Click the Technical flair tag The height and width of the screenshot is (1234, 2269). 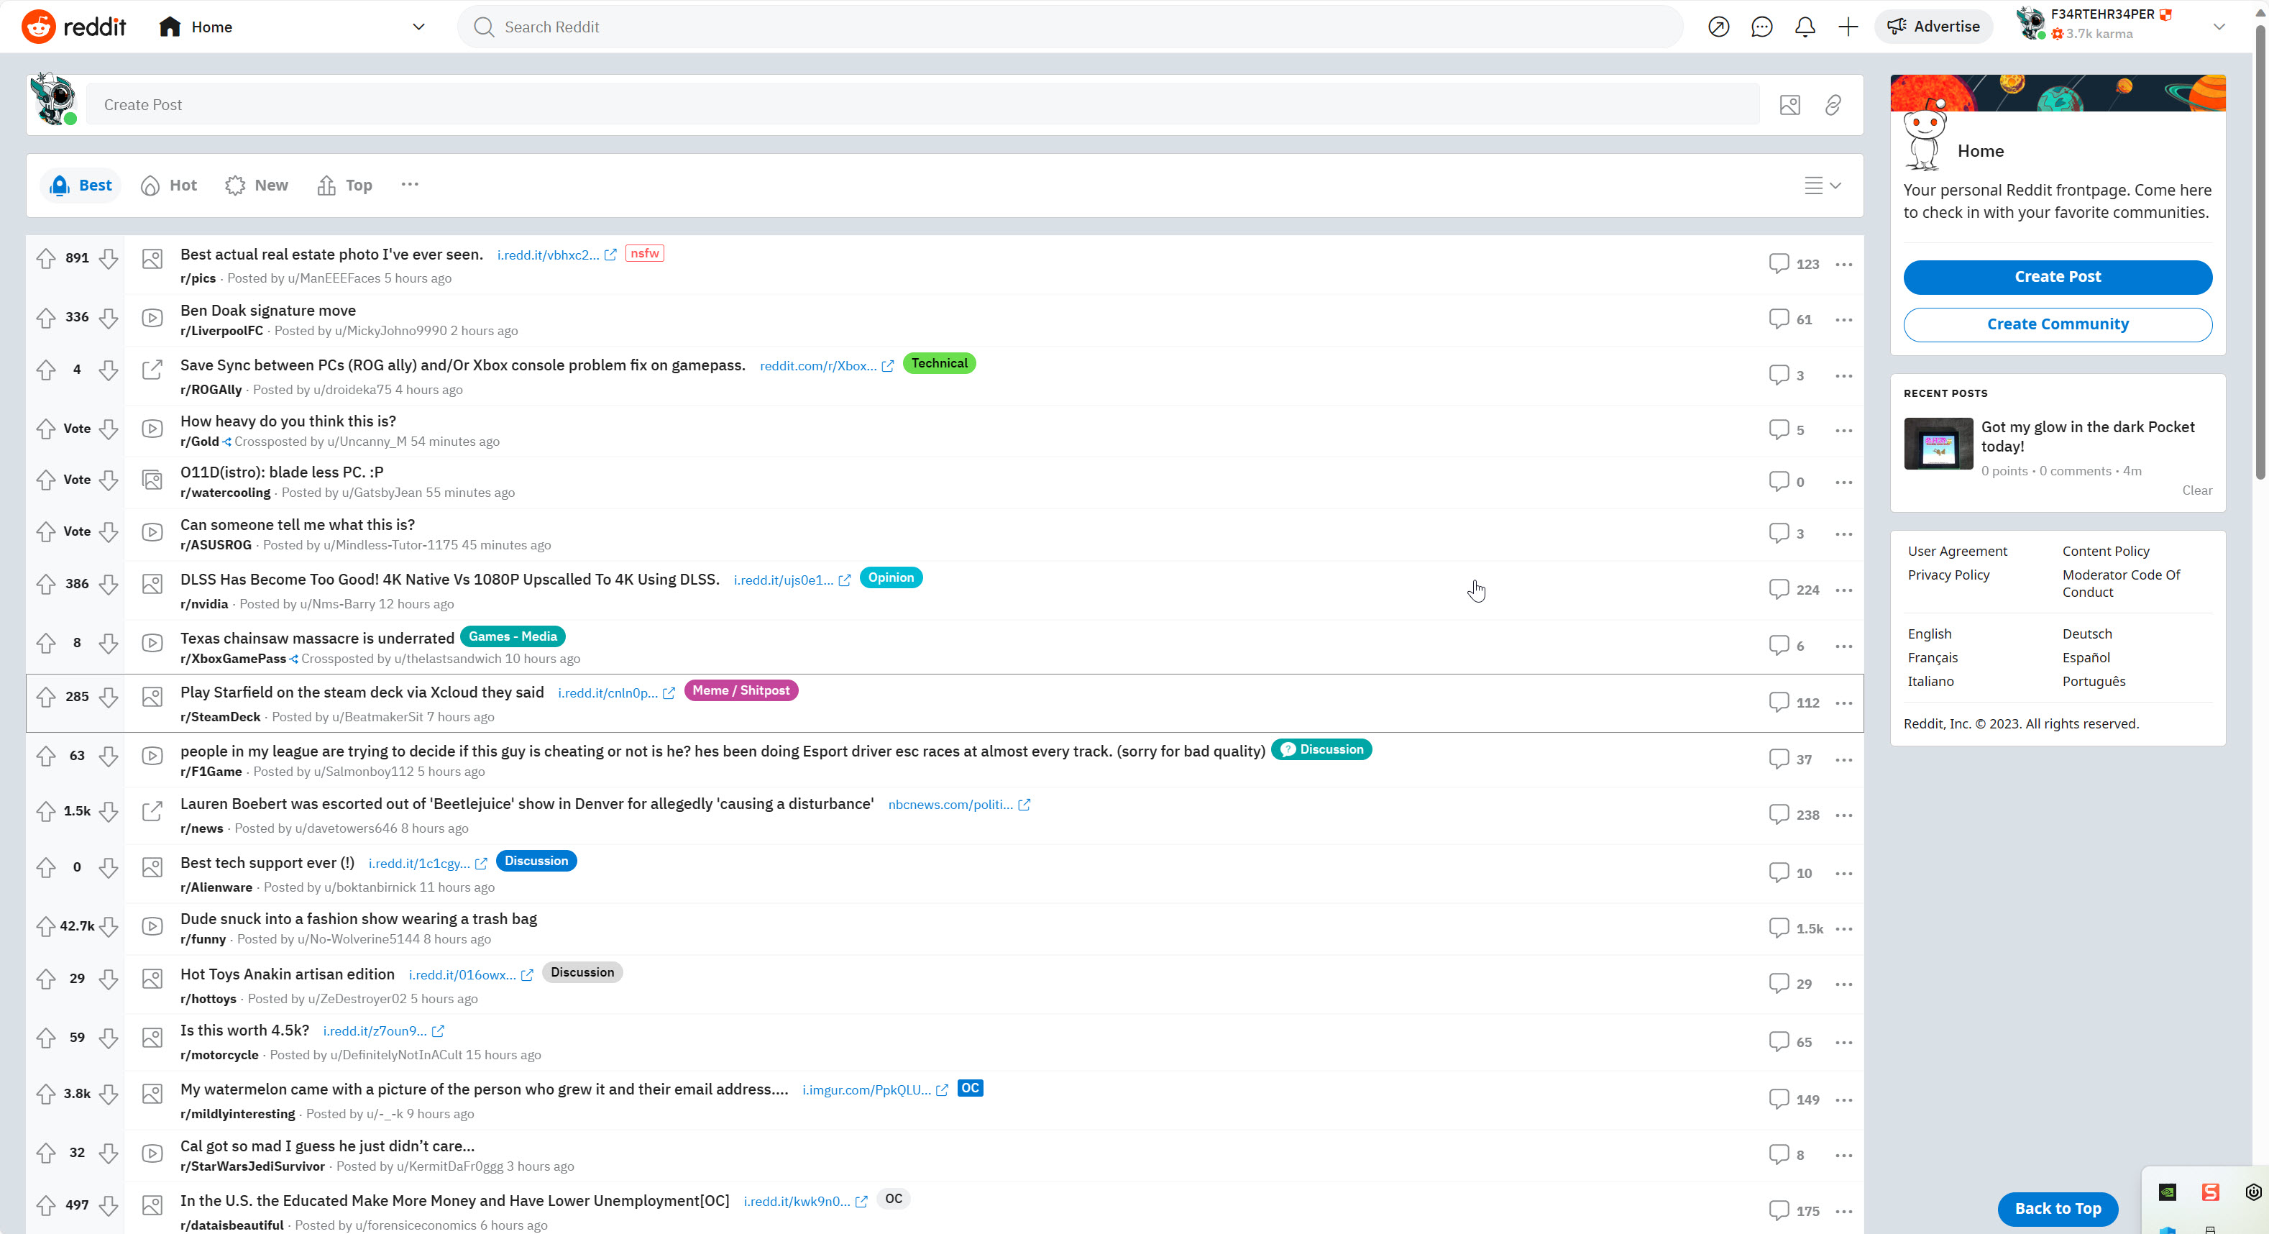coord(939,363)
